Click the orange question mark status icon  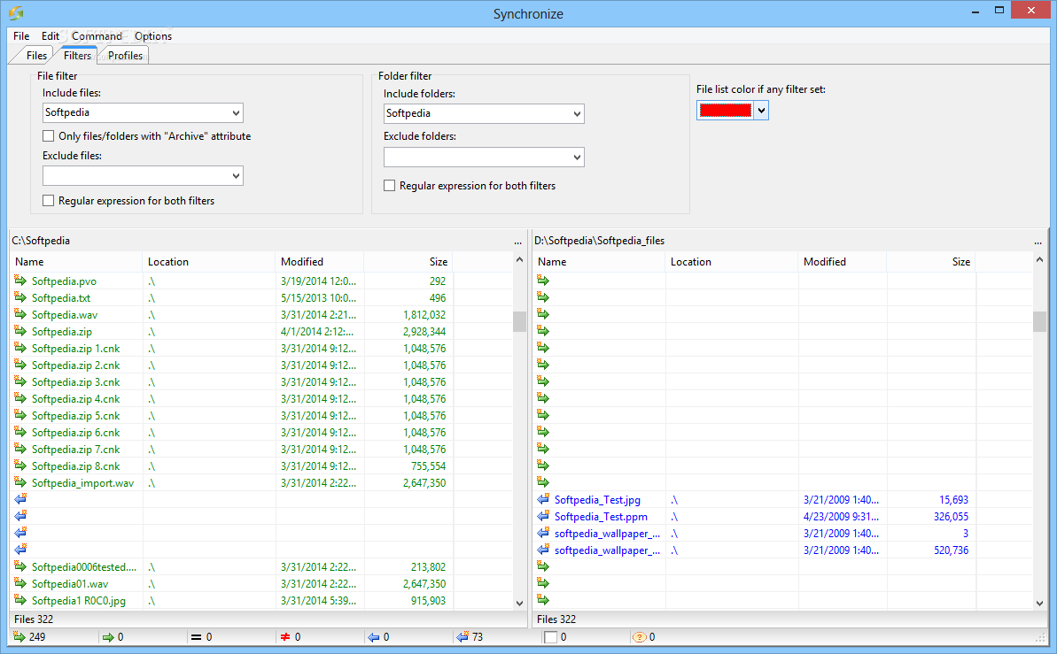click(x=639, y=637)
